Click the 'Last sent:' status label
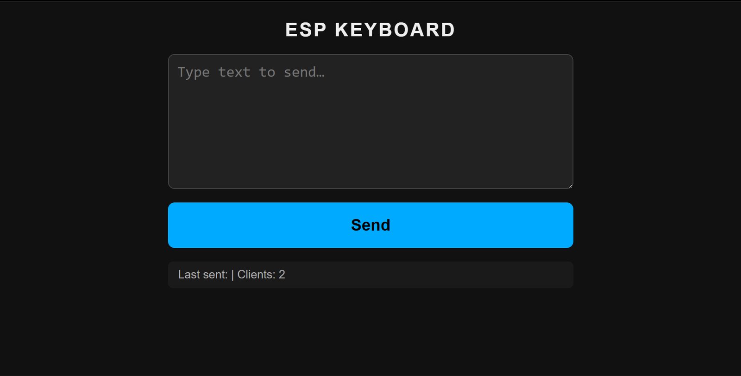Image resolution: width=741 pixels, height=376 pixels. tap(202, 275)
